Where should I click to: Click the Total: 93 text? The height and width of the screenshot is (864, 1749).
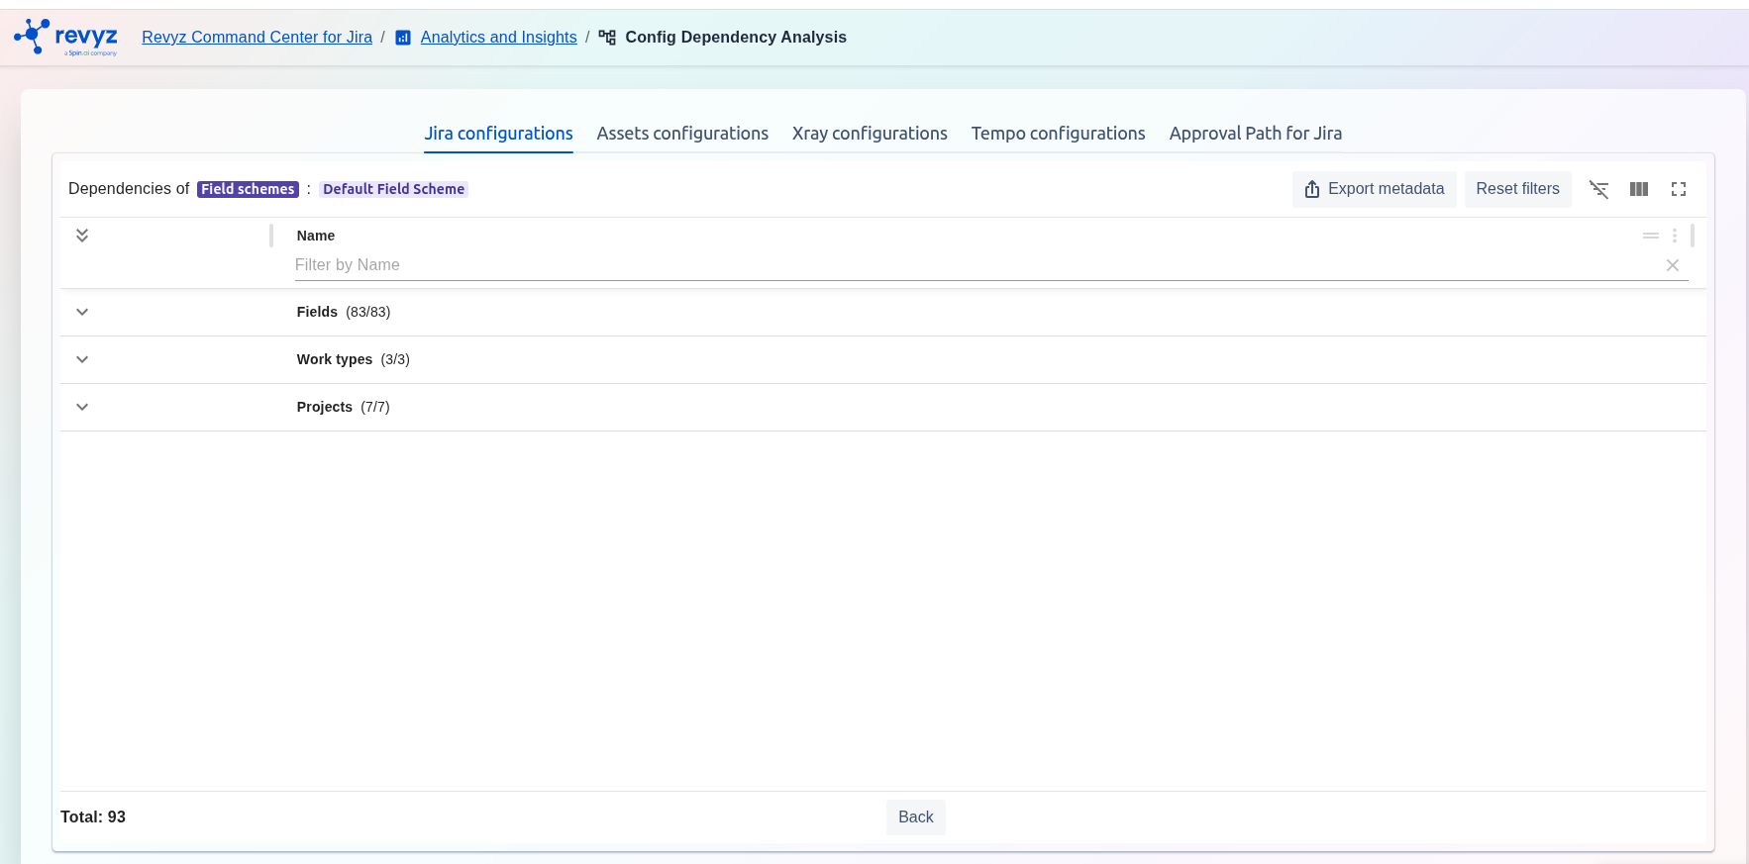93,817
